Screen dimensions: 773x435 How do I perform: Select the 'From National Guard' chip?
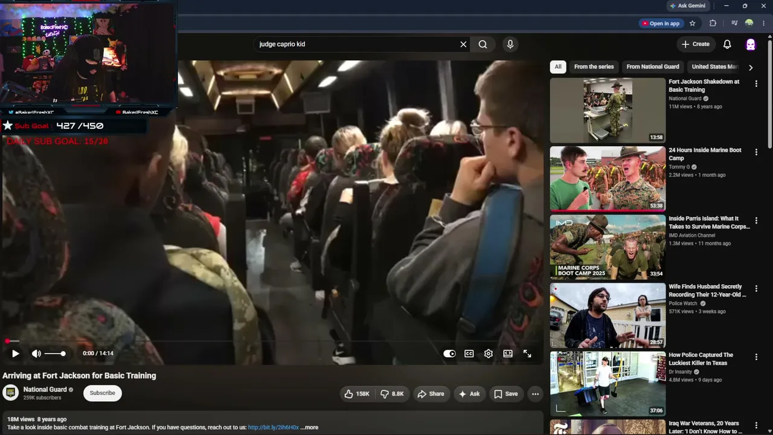(x=653, y=67)
